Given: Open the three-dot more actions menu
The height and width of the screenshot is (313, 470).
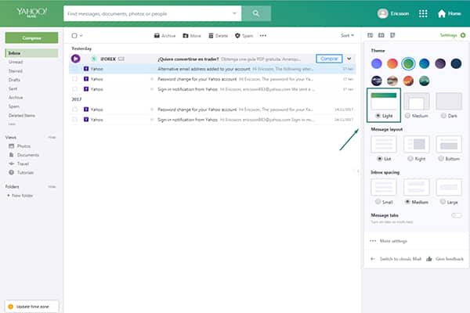Looking at the screenshot, I should (x=263, y=36).
